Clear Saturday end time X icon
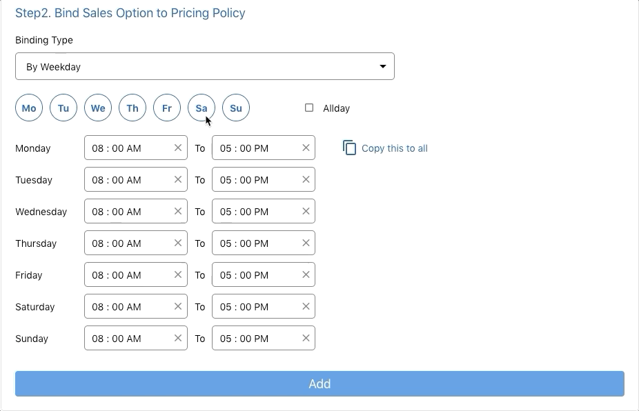This screenshot has width=639, height=411. [x=306, y=306]
